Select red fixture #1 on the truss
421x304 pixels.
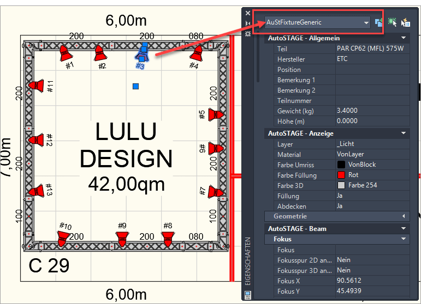pos(65,53)
